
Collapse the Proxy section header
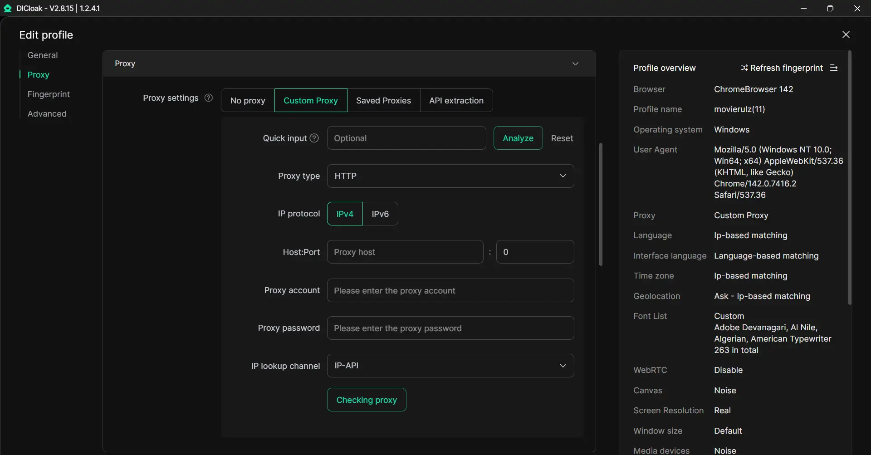point(575,64)
